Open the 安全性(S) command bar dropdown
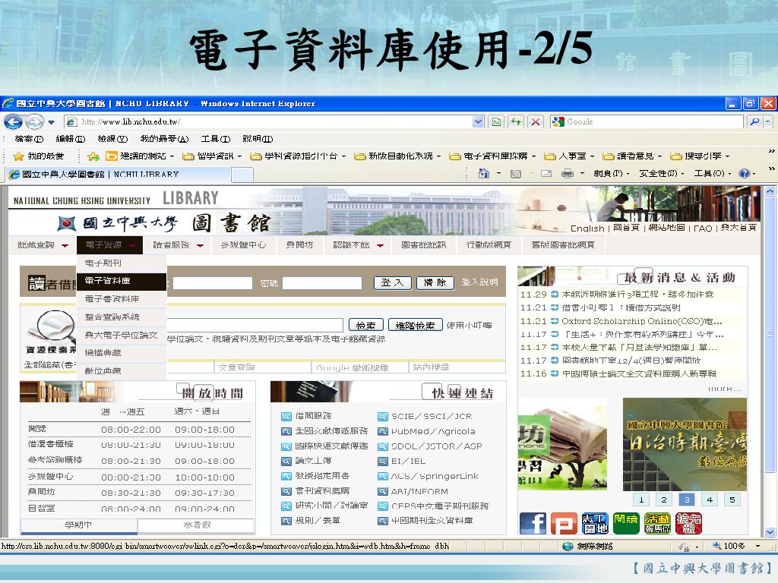The height and width of the screenshot is (583, 778). (x=661, y=174)
